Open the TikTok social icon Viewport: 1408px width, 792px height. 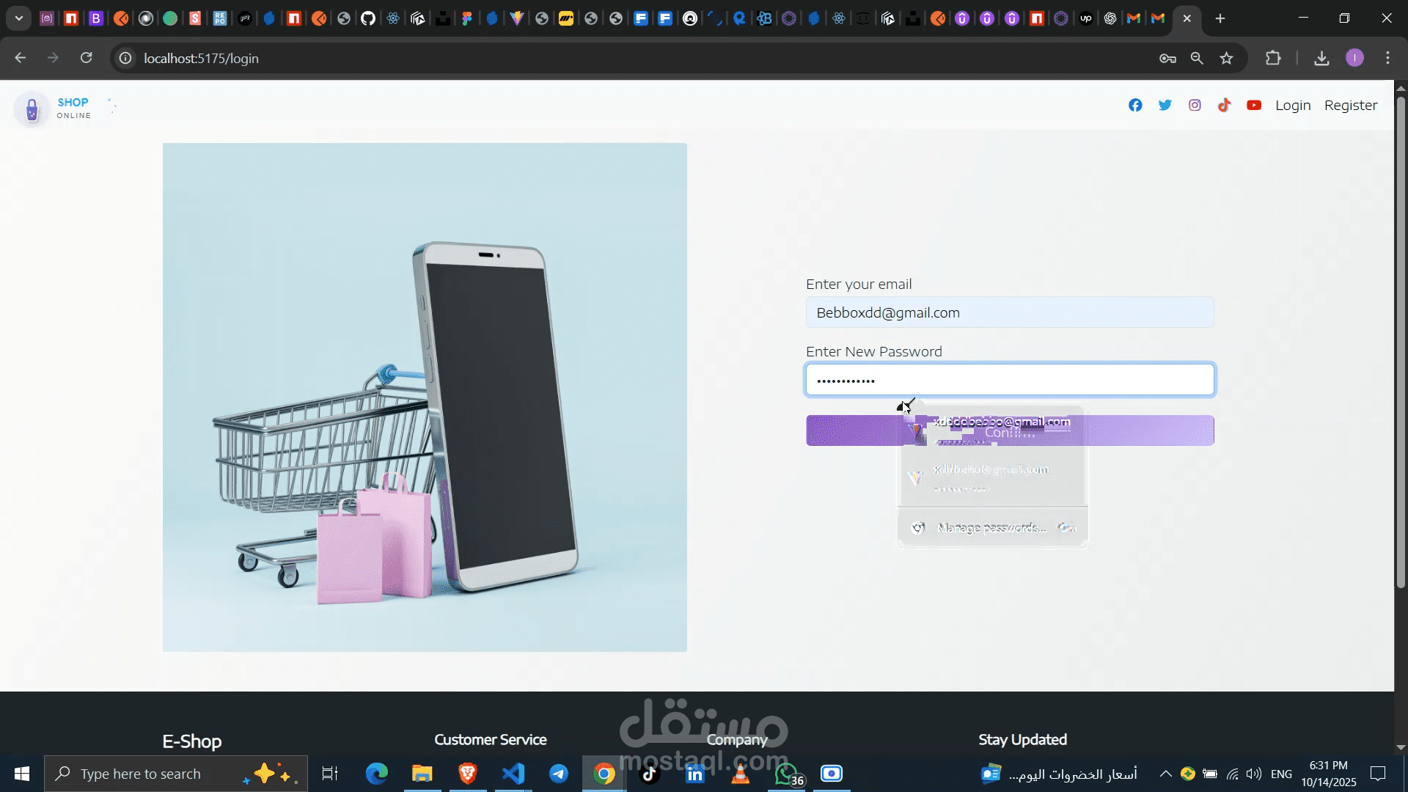(1224, 106)
